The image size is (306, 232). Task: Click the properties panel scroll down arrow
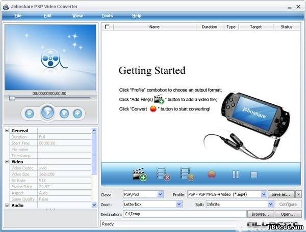click(x=94, y=205)
